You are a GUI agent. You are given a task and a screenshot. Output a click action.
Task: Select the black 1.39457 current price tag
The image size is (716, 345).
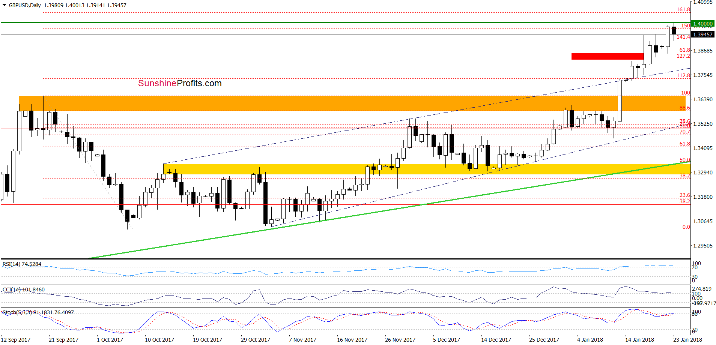[x=702, y=34]
